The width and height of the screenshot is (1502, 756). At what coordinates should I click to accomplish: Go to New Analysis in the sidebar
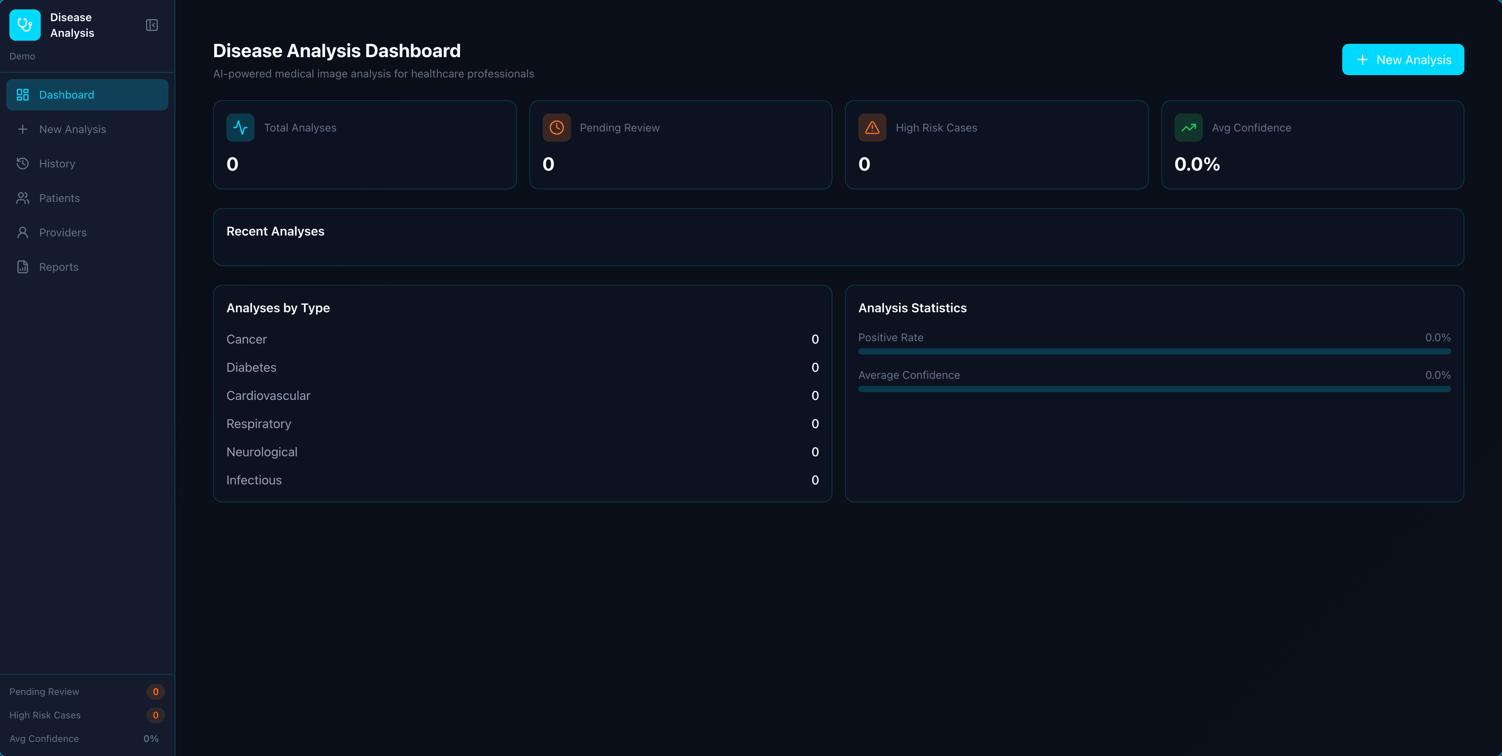pos(87,130)
